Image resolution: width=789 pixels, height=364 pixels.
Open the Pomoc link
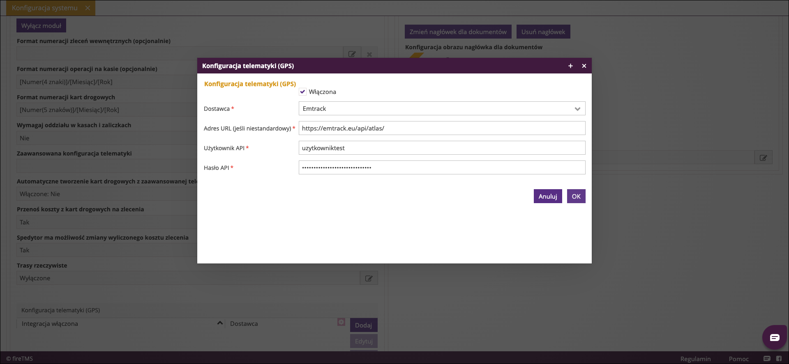point(738,359)
